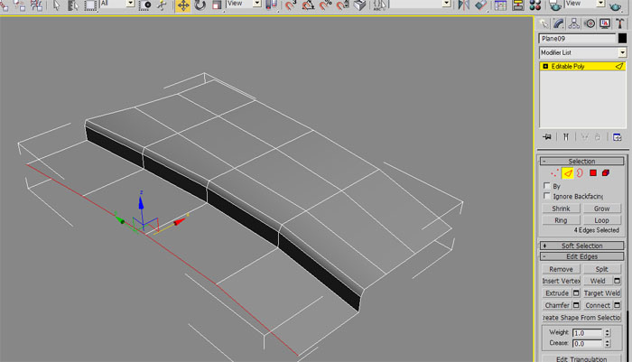This screenshot has height=362, width=632.
Task: Toggle the 3D Snaps magnet icon
Action: pos(291,5)
